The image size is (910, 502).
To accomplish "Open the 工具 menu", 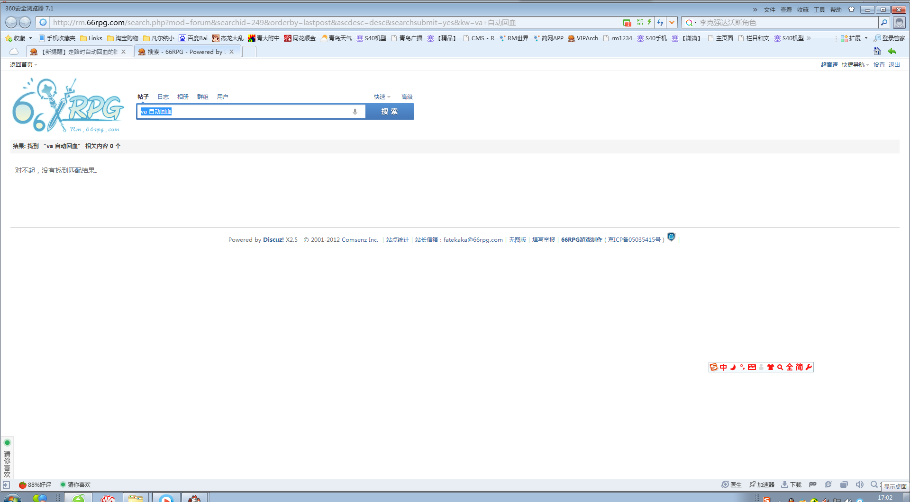I will click(x=819, y=9).
